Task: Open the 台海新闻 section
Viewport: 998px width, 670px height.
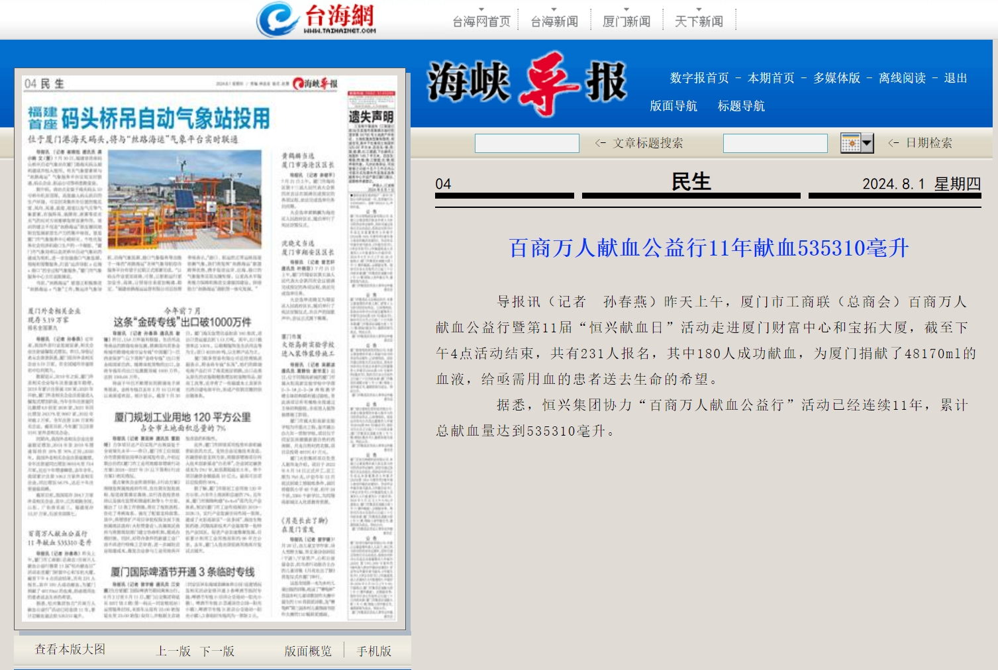Action: coord(554,21)
